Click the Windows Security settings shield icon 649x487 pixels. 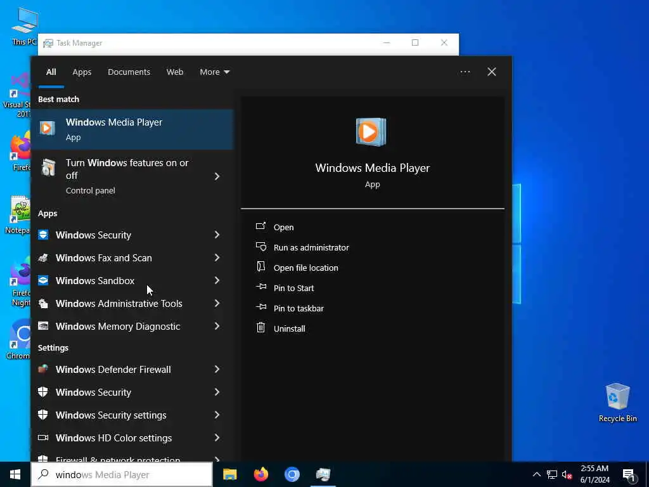[x=43, y=415]
